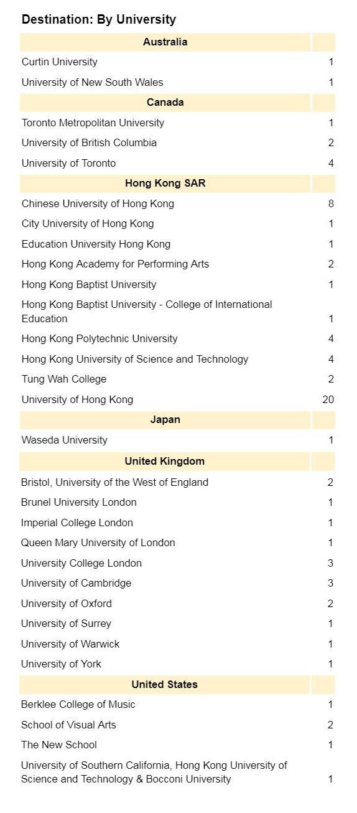The height and width of the screenshot is (813, 357).
Task: Select the Curtin University row
Action: click(x=177, y=62)
